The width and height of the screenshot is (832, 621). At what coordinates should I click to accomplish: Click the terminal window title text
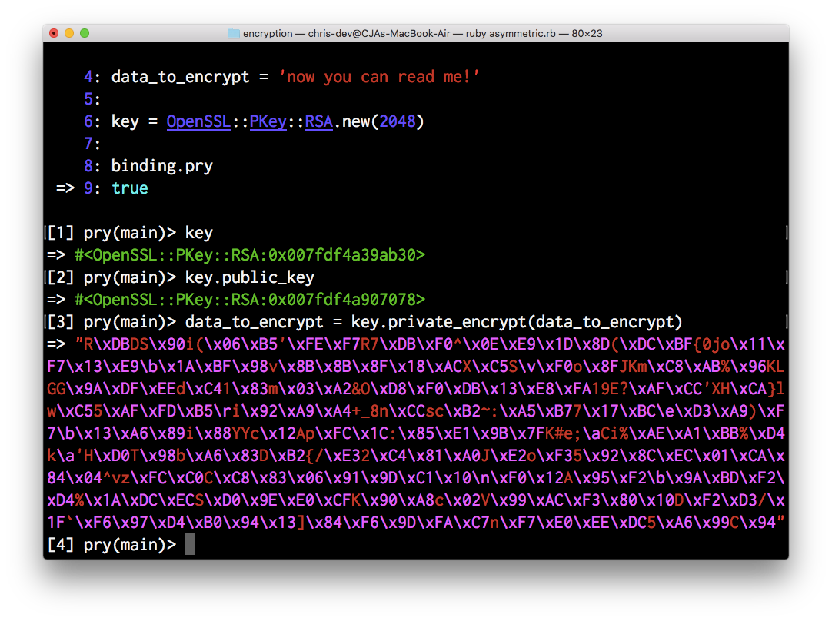tap(422, 33)
